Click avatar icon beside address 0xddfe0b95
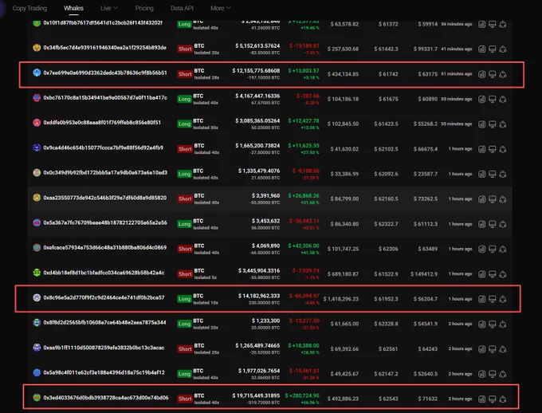The image size is (542, 413). [37, 123]
